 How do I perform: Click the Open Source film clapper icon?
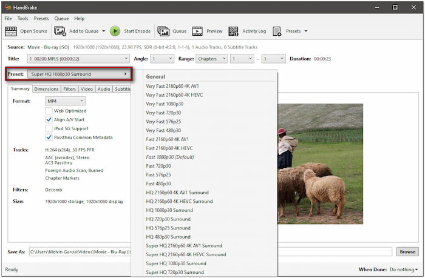[x=11, y=31]
